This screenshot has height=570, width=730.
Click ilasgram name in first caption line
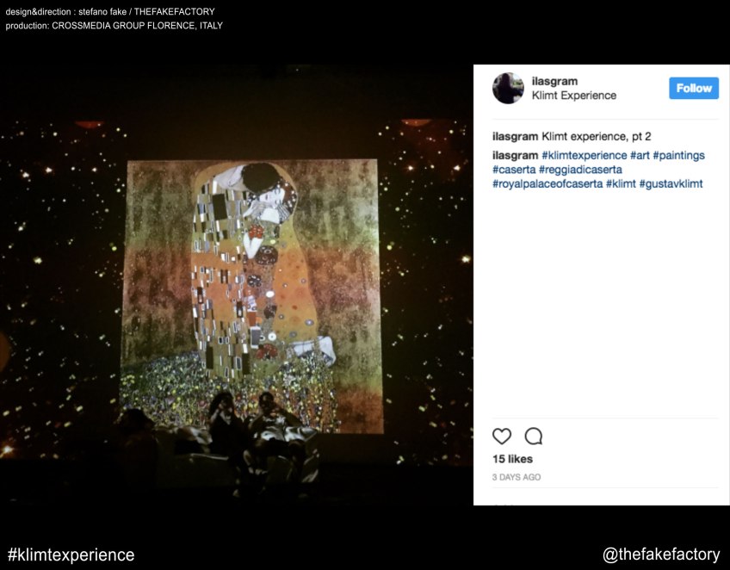515,137
